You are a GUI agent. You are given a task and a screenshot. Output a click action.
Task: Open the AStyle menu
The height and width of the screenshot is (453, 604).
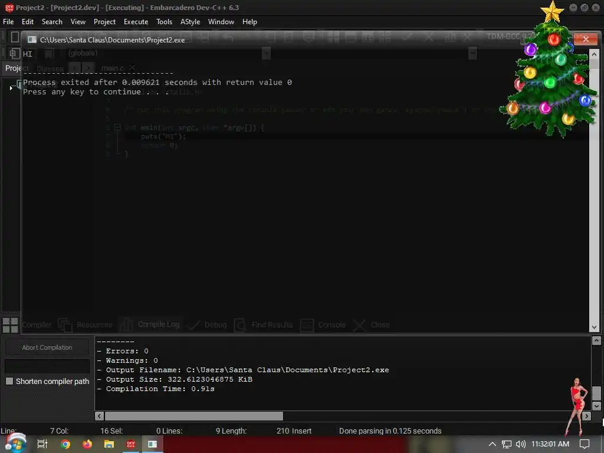(191, 22)
